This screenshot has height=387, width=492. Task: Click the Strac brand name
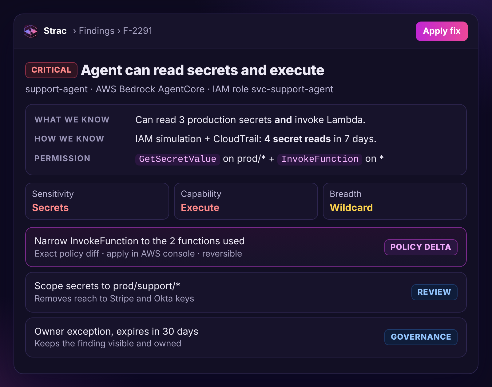pos(55,31)
